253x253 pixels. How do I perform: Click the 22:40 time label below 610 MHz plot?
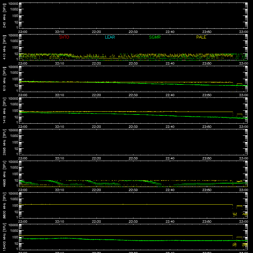[170, 95]
